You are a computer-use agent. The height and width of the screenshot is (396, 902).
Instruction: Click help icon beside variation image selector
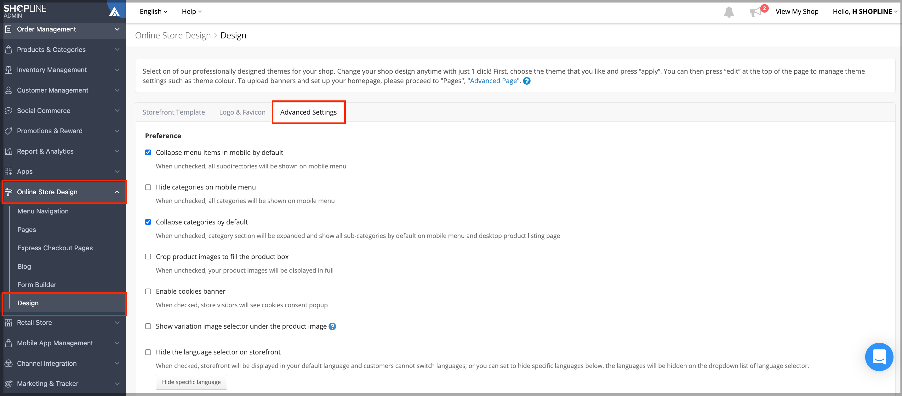pos(332,326)
